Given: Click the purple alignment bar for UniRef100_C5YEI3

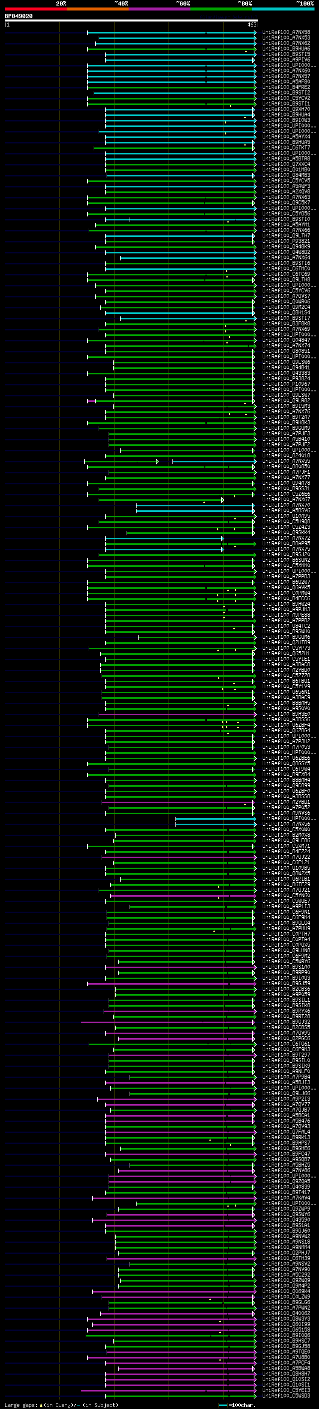Looking at the screenshot, I should [x=168, y=1390].
